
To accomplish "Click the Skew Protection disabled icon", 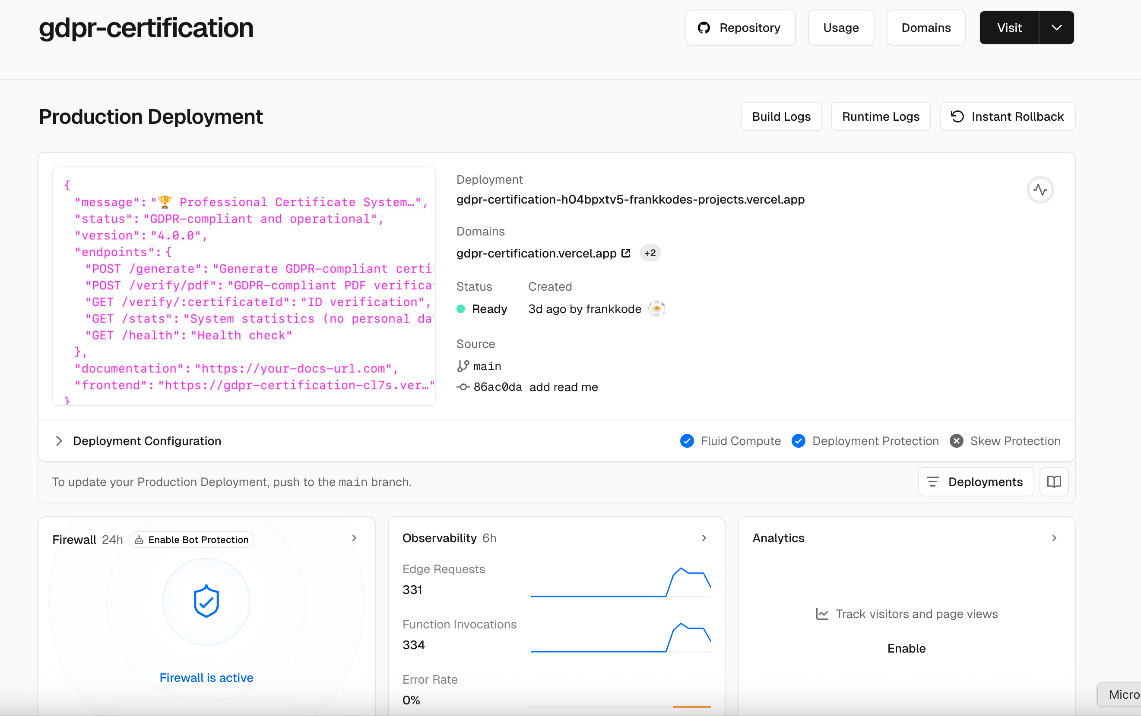I will pyautogui.click(x=956, y=440).
